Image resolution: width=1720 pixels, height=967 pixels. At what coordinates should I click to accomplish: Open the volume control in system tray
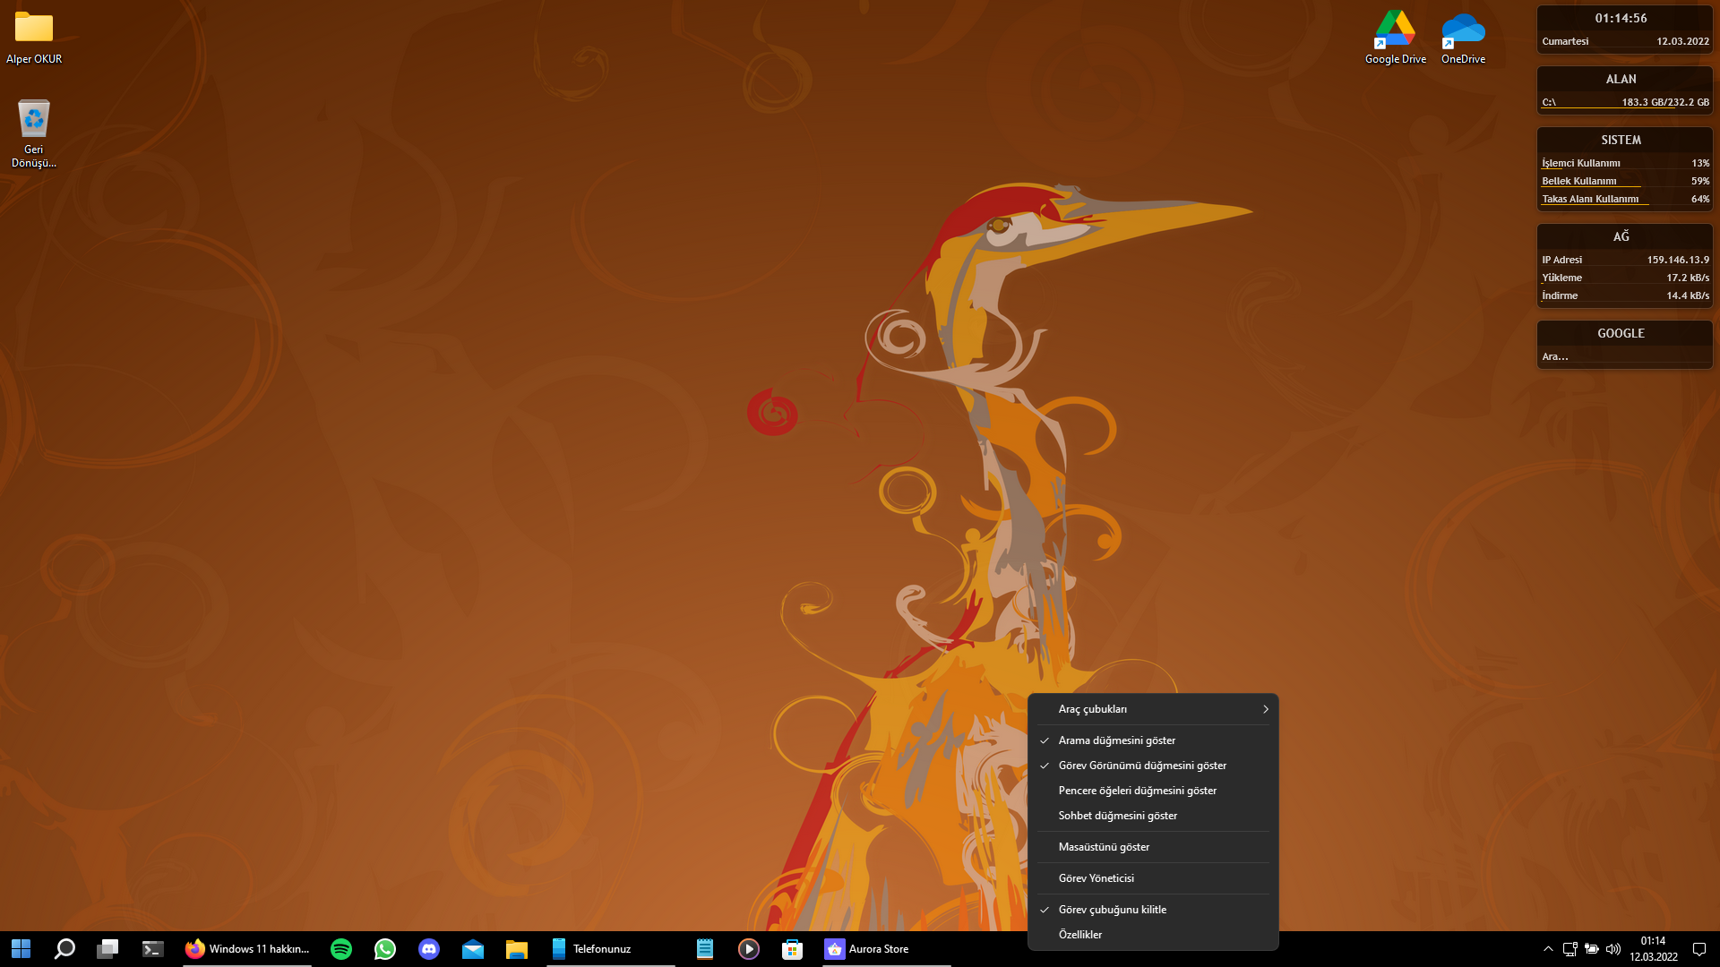(1613, 949)
